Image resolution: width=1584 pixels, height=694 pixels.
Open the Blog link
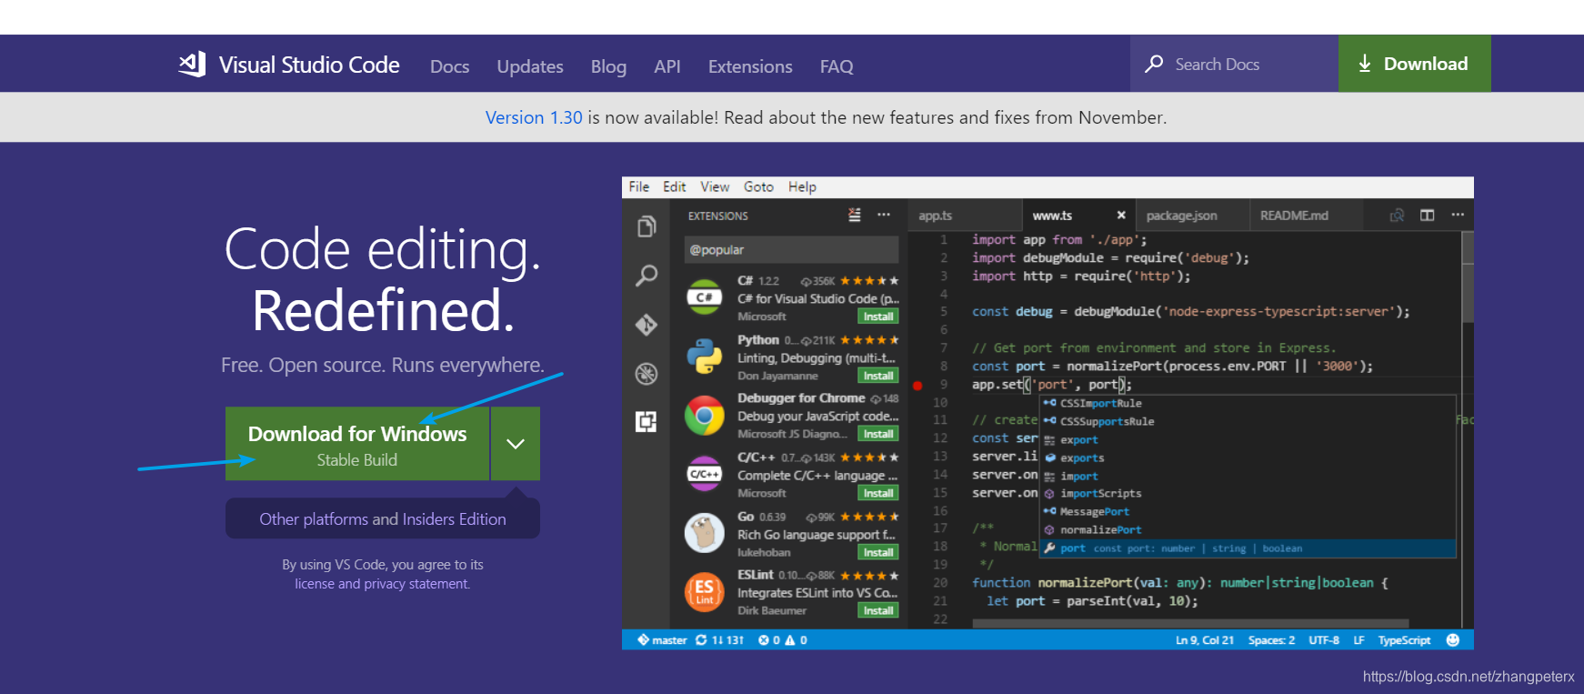[x=608, y=66]
